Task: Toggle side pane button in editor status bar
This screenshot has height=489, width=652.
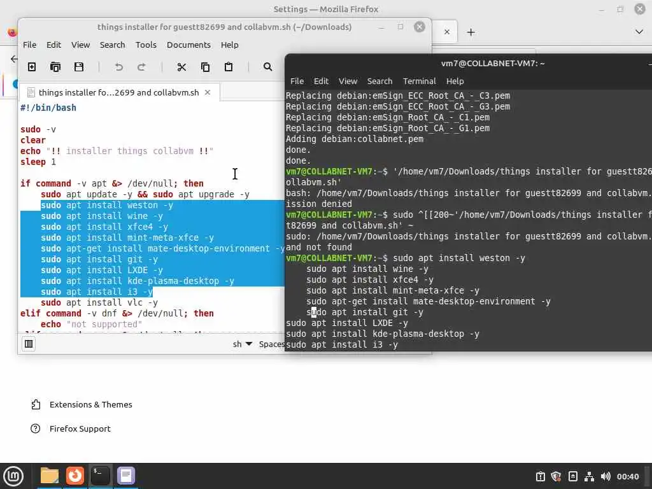Action: 29,344
